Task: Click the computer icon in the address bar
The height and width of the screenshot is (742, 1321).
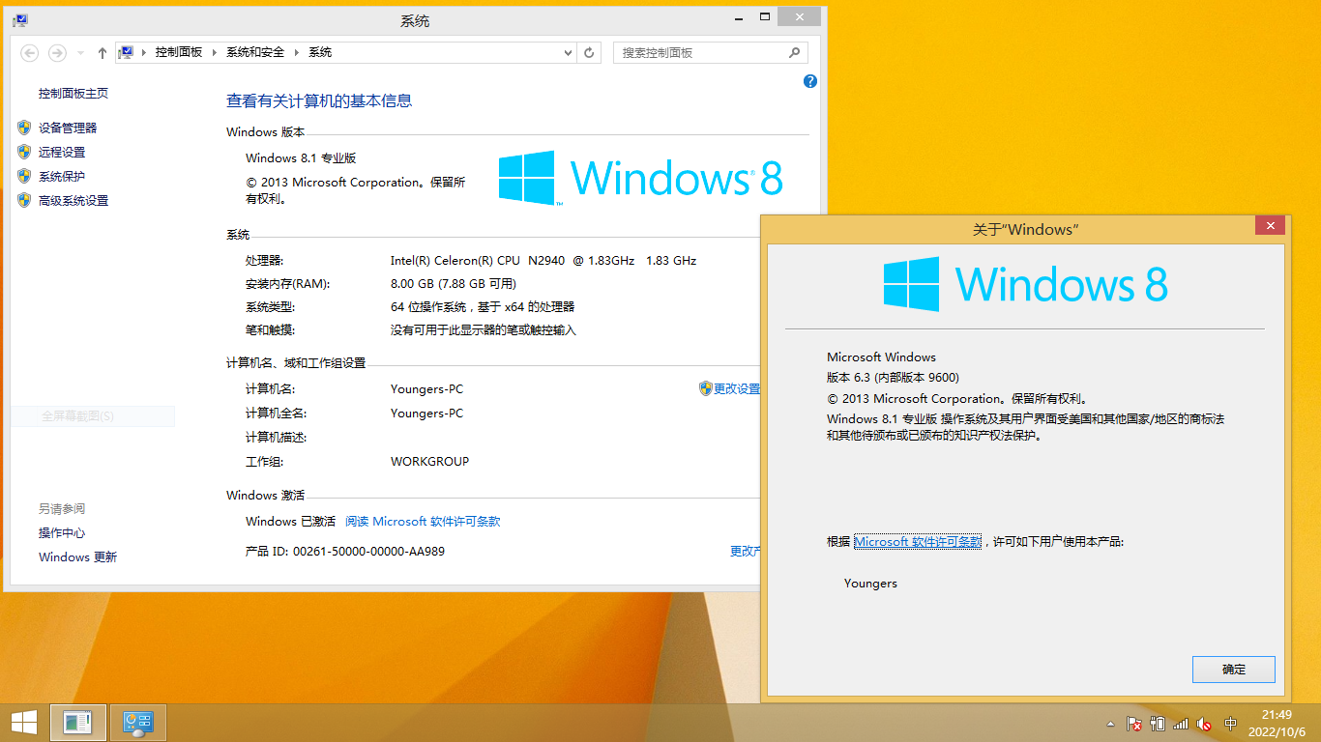Action: pyautogui.click(x=126, y=52)
